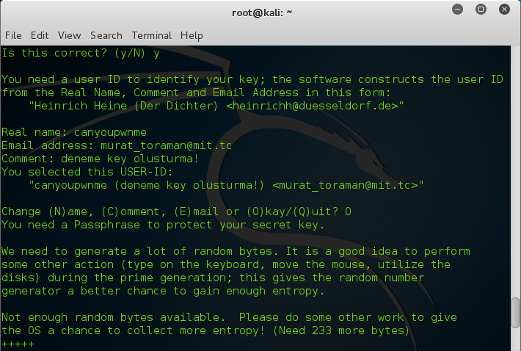
Task: Maximize the root@kali terminal window
Action: pyautogui.click(x=481, y=11)
